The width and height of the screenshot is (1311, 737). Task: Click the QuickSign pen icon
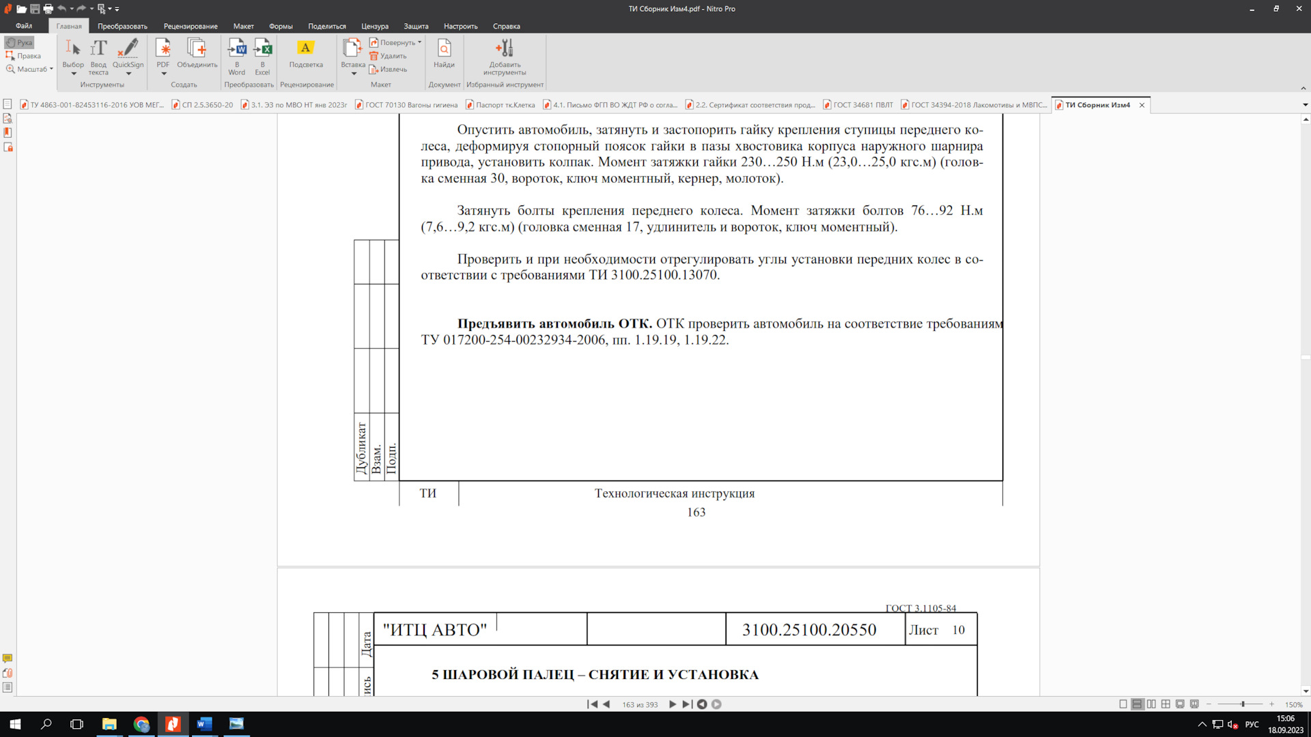tap(128, 48)
